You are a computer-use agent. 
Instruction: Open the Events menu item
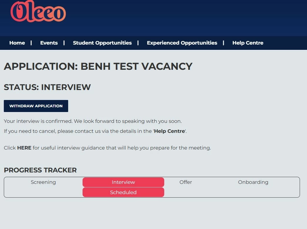click(49, 43)
